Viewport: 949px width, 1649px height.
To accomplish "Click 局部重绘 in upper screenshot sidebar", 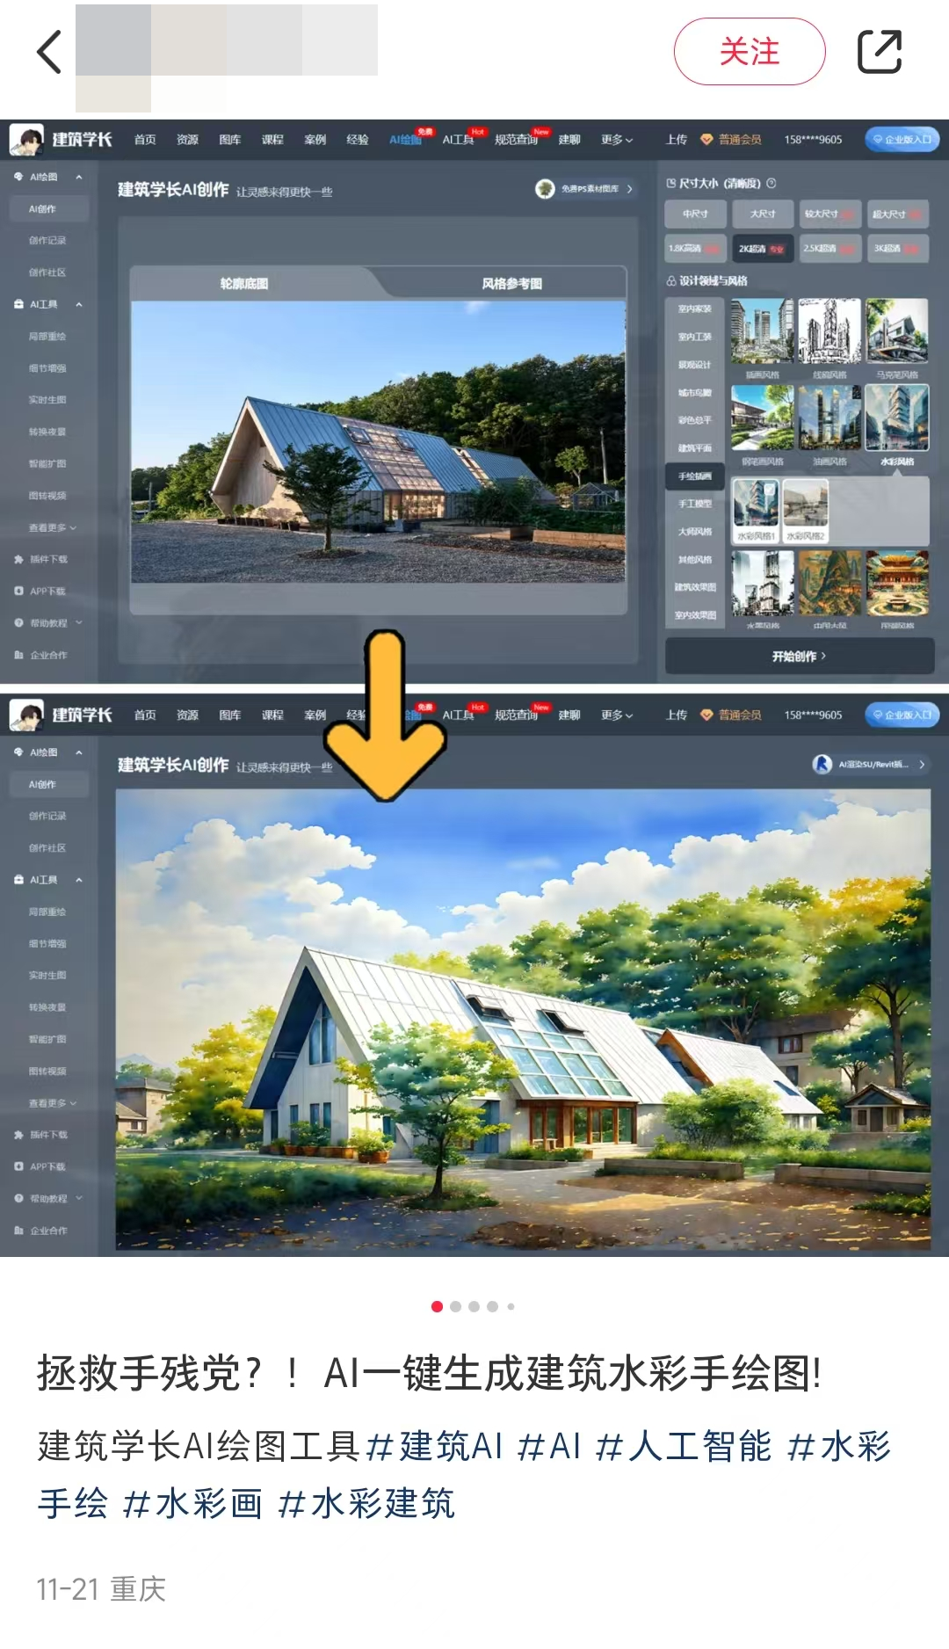I will click(x=47, y=336).
